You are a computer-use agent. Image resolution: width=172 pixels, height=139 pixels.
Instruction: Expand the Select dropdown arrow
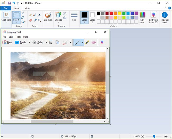pyautogui.click(x=16, y=22)
